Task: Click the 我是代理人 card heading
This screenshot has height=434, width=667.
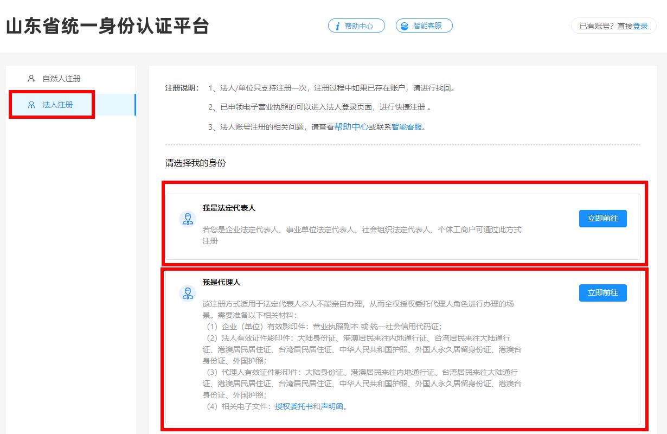Action: (221, 282)
